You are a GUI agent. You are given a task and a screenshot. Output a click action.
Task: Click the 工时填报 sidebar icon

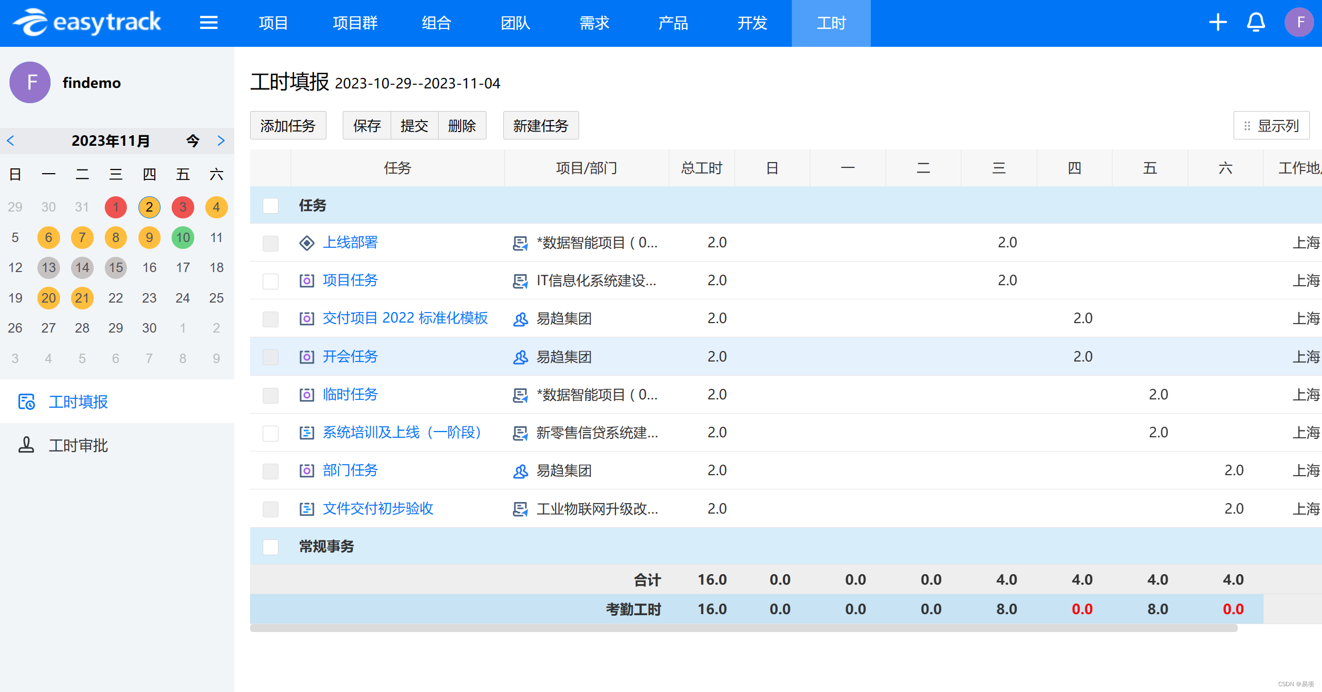click(26, 402)
